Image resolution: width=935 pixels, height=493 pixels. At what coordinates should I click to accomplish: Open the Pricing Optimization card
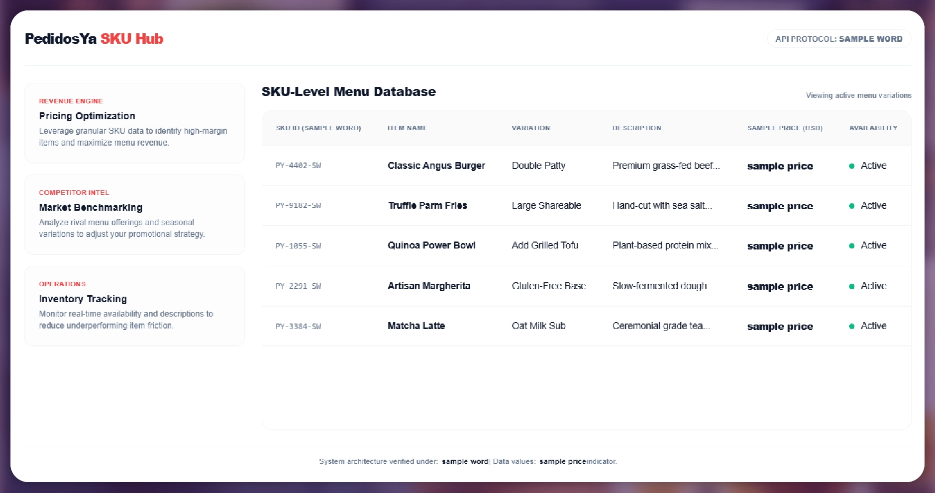[134, 123]
